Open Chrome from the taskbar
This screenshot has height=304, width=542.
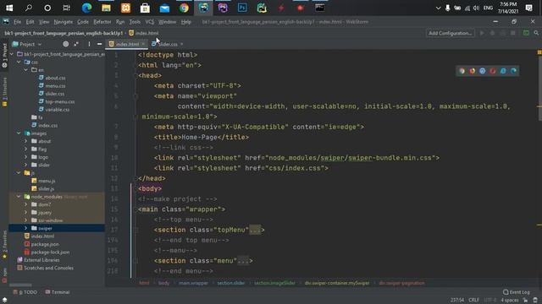coord(184,8)
